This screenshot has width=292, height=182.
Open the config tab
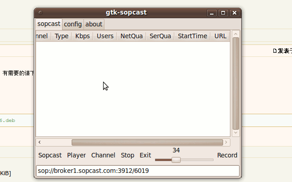pos(73,24)
